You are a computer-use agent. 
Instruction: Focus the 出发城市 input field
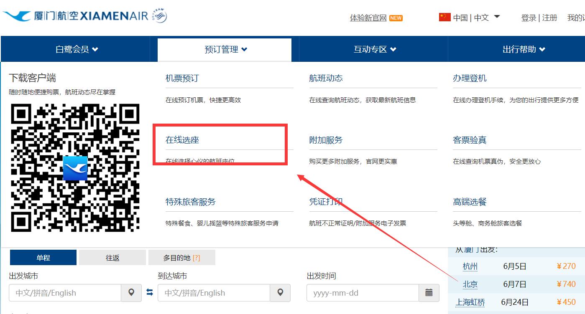[x=65, y=293]
